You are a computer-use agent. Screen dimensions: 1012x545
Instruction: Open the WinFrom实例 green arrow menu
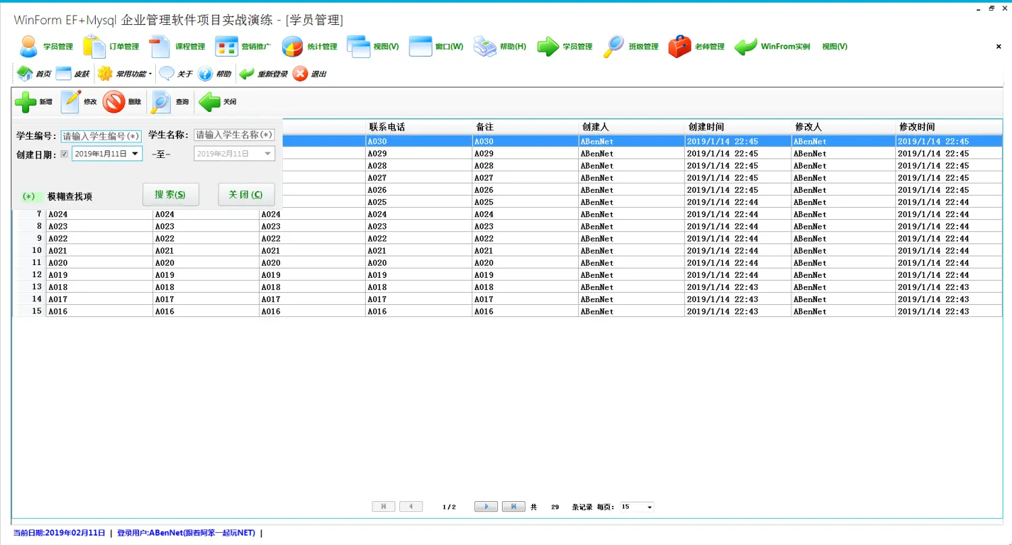772,47
